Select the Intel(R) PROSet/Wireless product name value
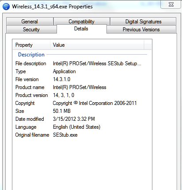The image size is (182, 190). [80, 87]
